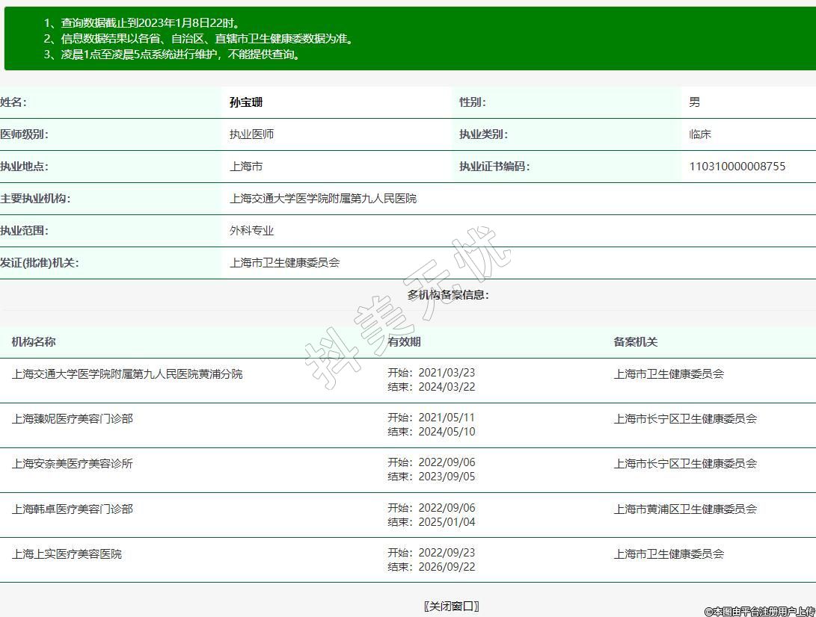816x617 pixels.
Task: Click the certificate number 110310000008755
Action: coord(737,167)
